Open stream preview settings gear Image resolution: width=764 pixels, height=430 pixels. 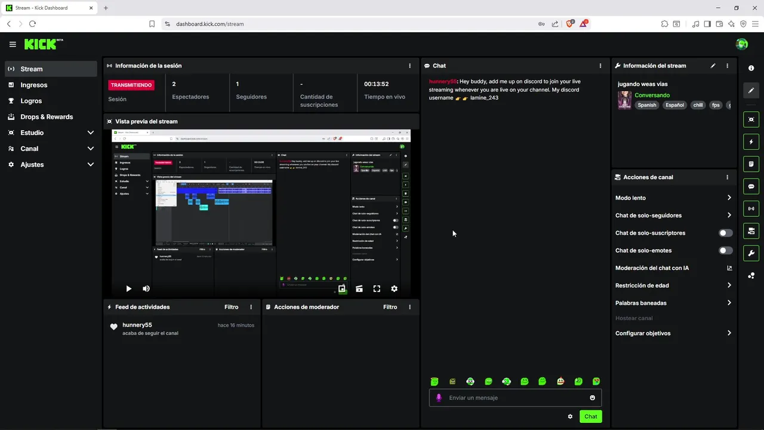394,288
